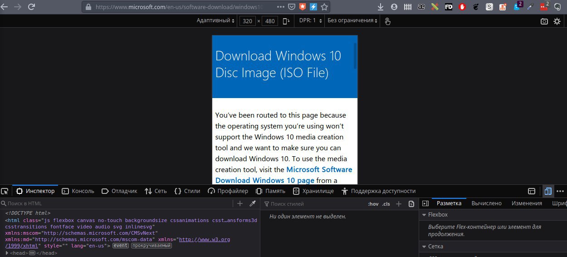
Task: Click Microsoft Software Download Windows 10 page link
Action: point(283,175)
